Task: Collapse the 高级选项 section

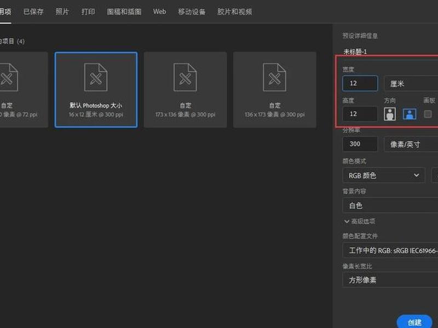Action: 360,221
